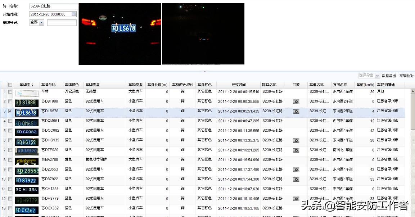Open close-up photo of plate DLS678

(x=120, y=33)
